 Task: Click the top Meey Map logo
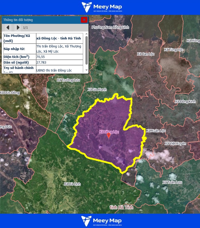(101, 7)
